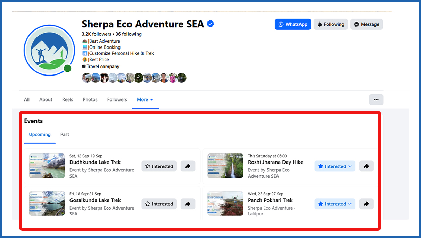Screen dimensions: 421x238
Task: Click the green online status dot
Action: click(x=67, y=68)
